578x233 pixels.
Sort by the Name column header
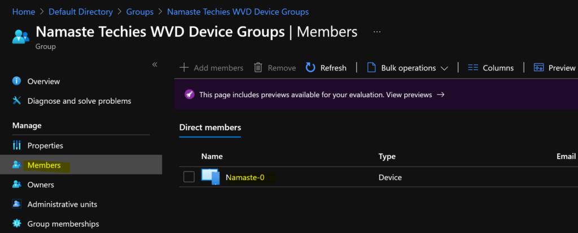tap(212, 156)
